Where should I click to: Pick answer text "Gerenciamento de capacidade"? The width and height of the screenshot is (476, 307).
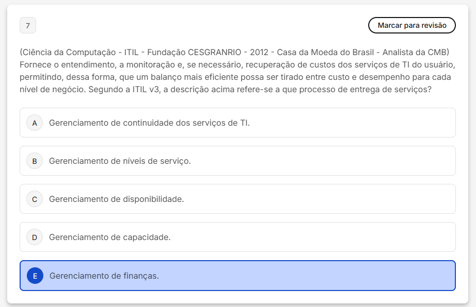pos(109,237)
